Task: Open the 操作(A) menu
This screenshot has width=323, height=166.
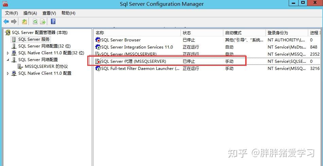Action: [x=30, y=13]
